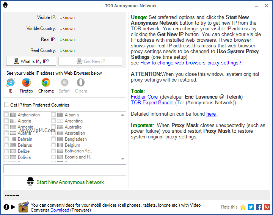The width and height of the screenshot is (273, 215).
Task: Click the app logo in title bar
Action: pos(5,5)
